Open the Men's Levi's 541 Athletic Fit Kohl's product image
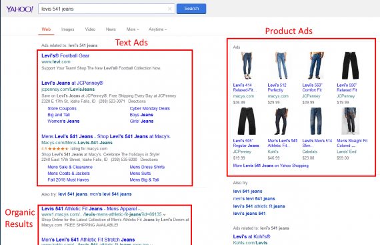Image resolution: width=380 pixels, height=245 pixels. point(281,121)
